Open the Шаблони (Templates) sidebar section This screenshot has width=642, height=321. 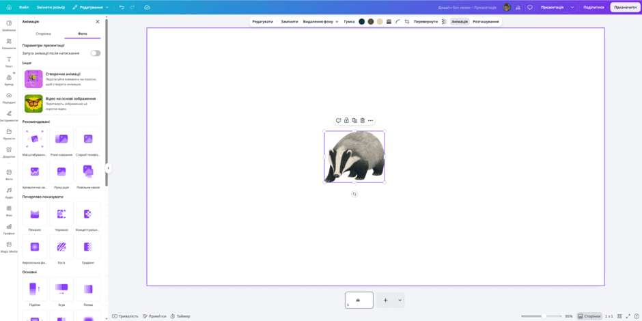(x=9, y=25)
